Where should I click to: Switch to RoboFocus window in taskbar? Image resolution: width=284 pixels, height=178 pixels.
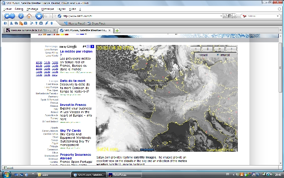(124, 175)
